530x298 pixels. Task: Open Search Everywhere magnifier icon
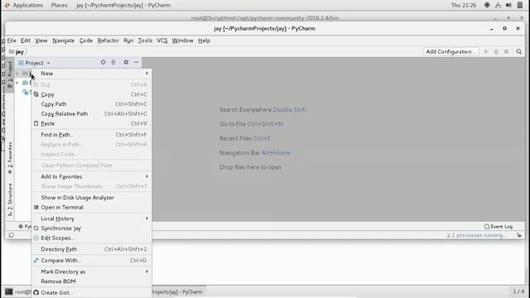[x=519, y=51]
